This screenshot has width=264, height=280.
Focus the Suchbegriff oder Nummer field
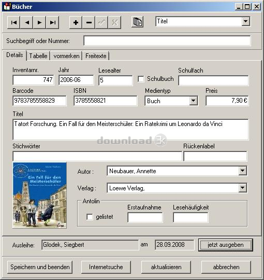(167, 41)
